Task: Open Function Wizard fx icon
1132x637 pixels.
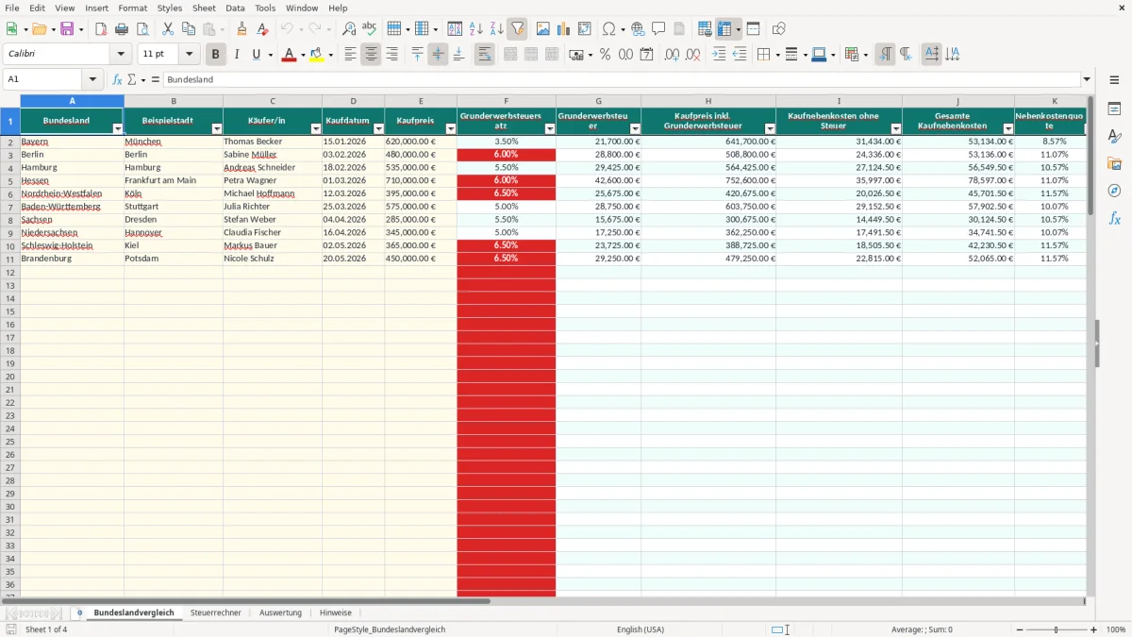Action: (x=117, y=80)
